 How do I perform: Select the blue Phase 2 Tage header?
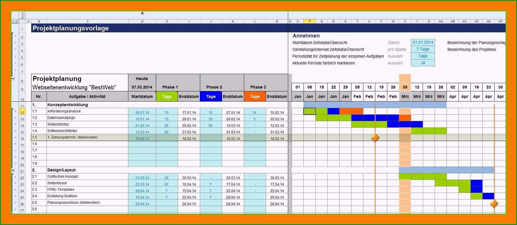click(211, 96)
